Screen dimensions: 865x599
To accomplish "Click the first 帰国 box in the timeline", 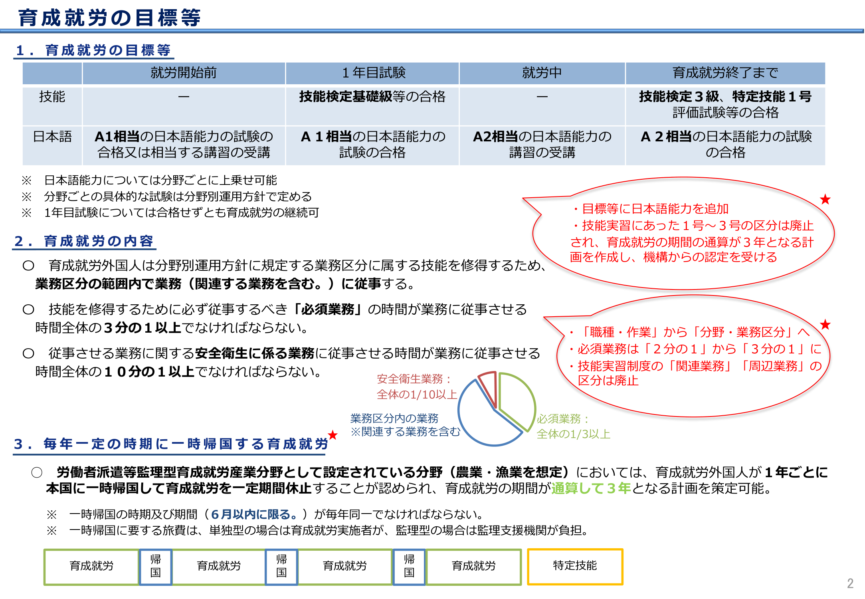I will [155, 566].
